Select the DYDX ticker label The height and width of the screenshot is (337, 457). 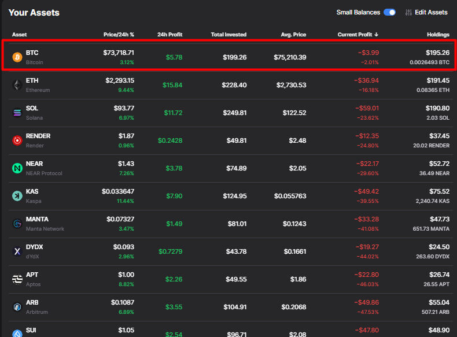[34, 247]
